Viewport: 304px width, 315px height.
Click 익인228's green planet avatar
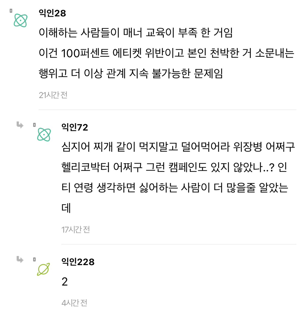pyautogui.click(x=43, y=269)
